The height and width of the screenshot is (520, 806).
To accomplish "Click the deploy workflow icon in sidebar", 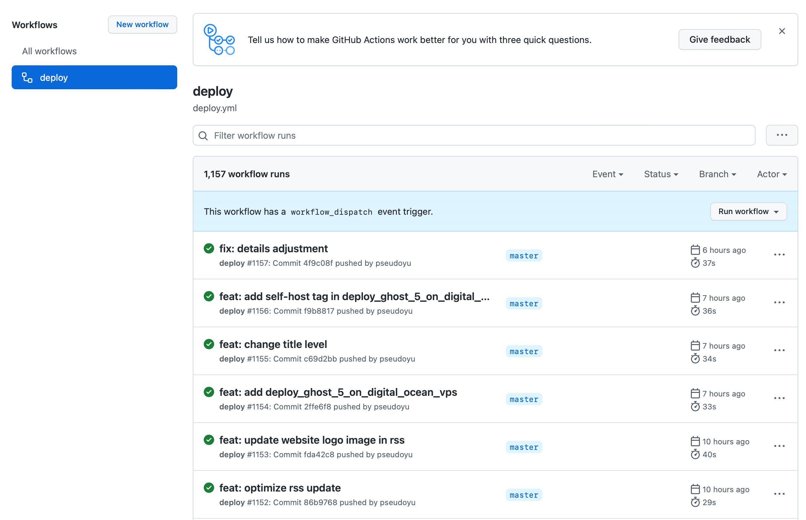I will 27,77.
